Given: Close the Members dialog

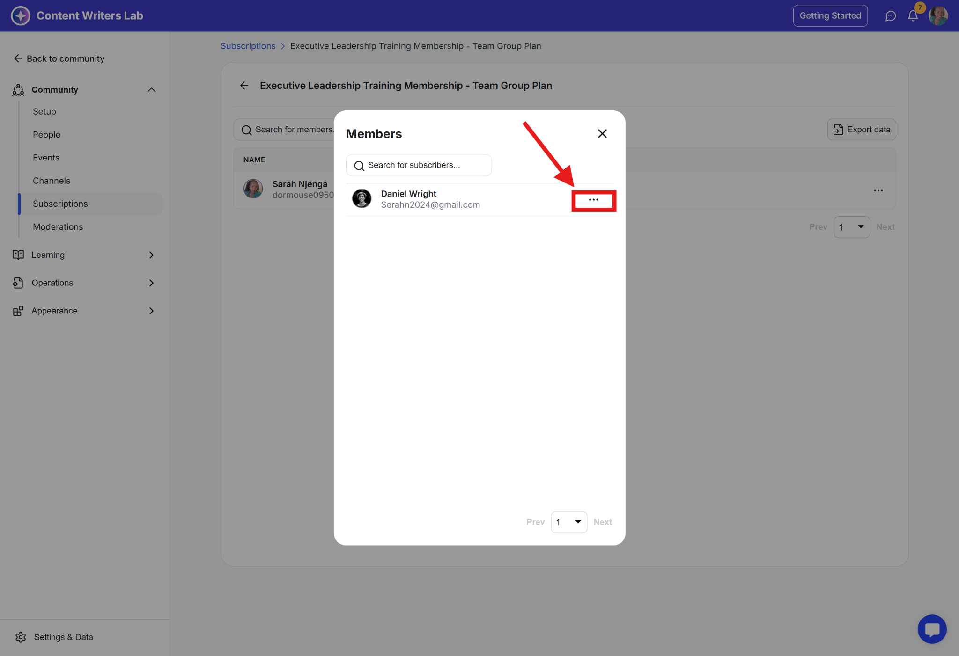Looking at the screenshot, I should pyautogui.click(x=602, y=134).
